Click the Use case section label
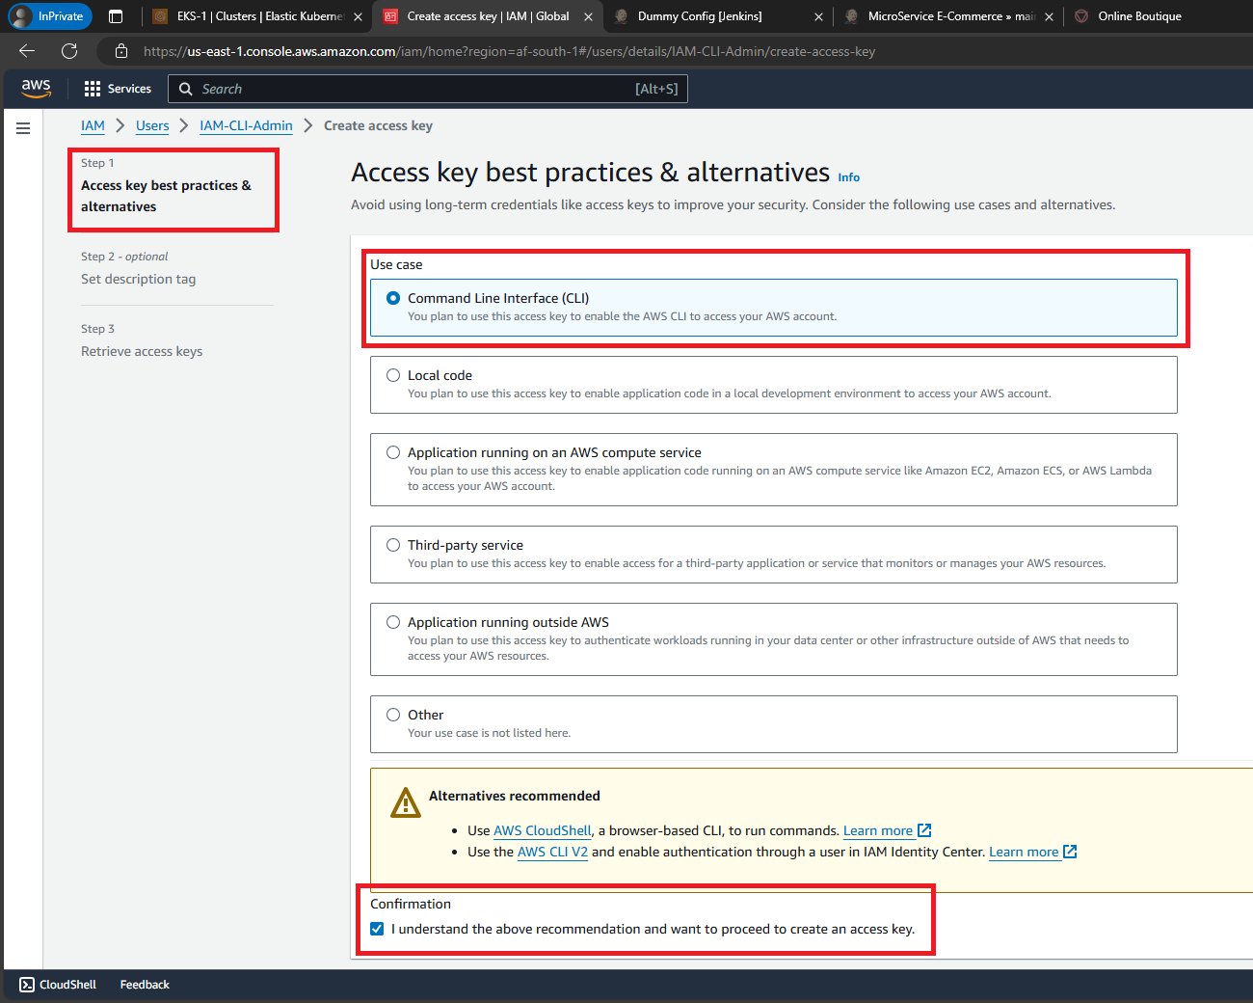 click(x=396, y=264)
